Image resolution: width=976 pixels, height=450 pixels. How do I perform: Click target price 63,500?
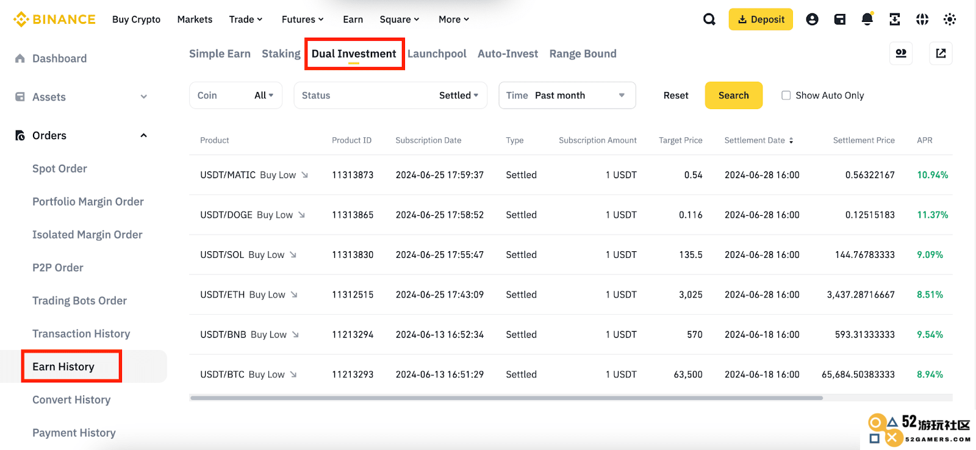pyautogui.click(x=688, y=374)
